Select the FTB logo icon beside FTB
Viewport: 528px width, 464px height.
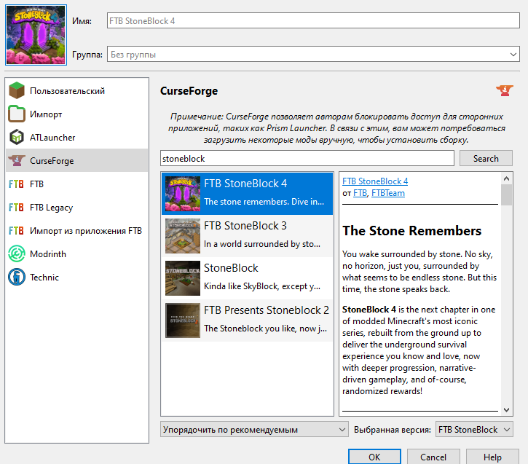(x=16, y=184)
